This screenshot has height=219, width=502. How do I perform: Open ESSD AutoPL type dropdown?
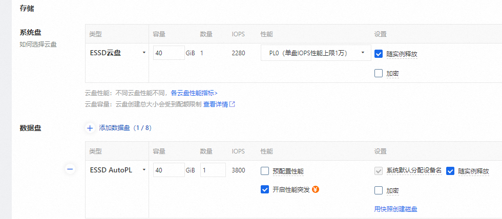(x=117, y=170)
